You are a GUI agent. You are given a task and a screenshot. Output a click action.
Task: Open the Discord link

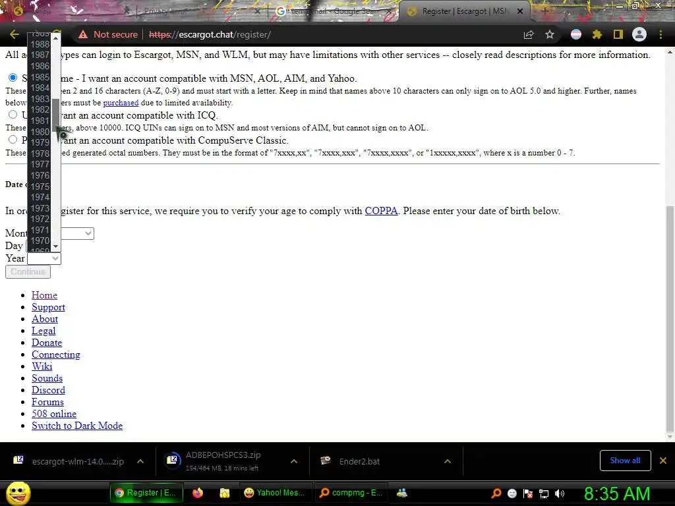pyautogui.click(x=48, y=390)
